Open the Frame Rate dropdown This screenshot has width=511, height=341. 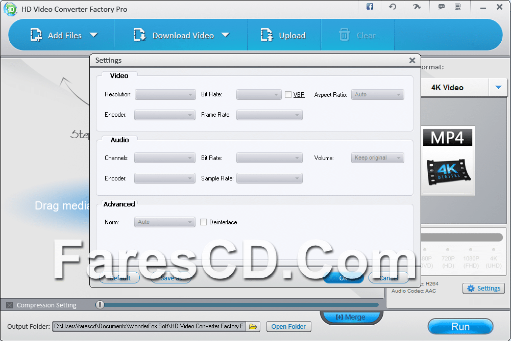tap(270, 115)
